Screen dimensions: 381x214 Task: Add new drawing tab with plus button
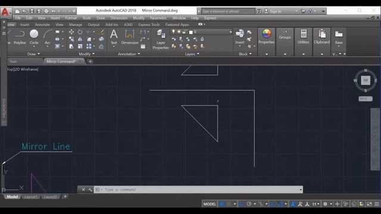(90, 61)
